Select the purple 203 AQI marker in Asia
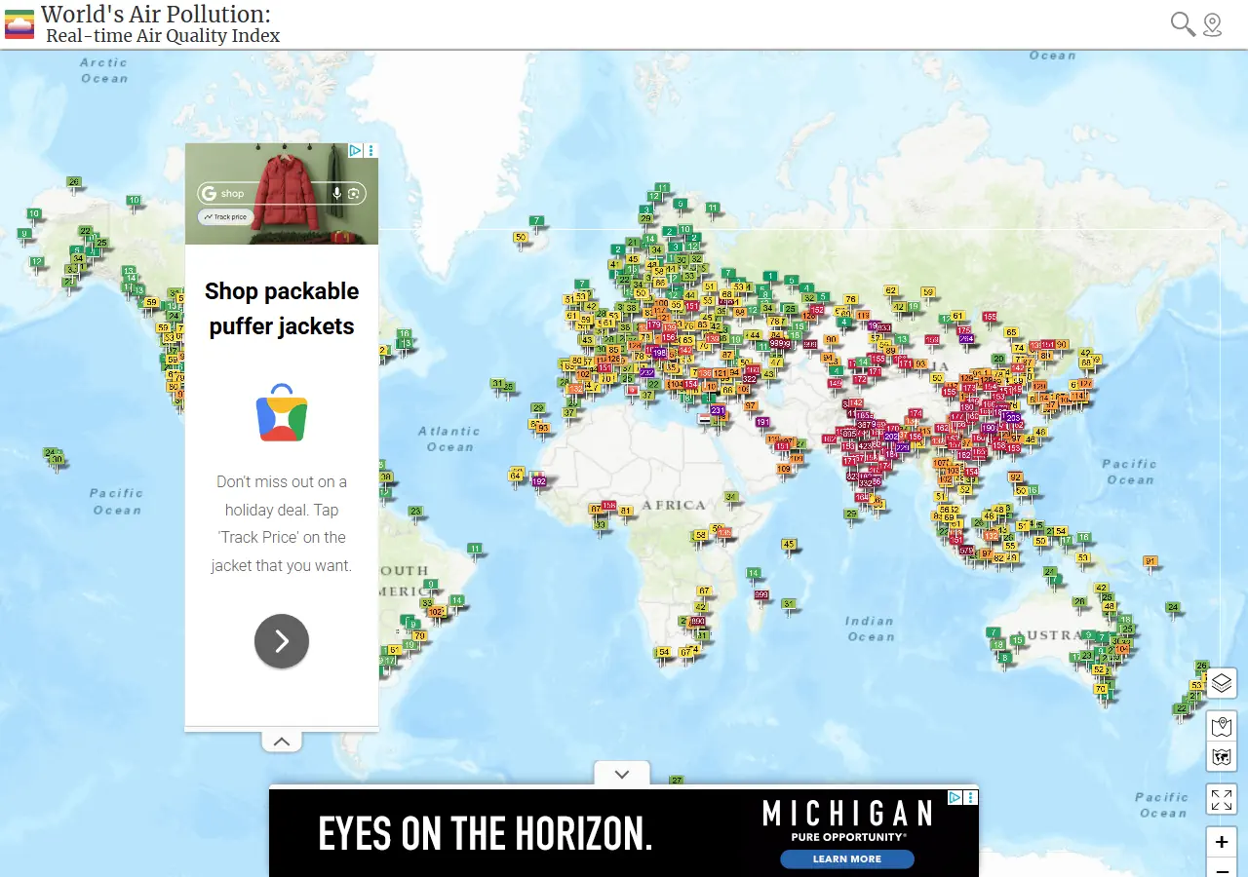1248x877 pixels. [1013, 417]
